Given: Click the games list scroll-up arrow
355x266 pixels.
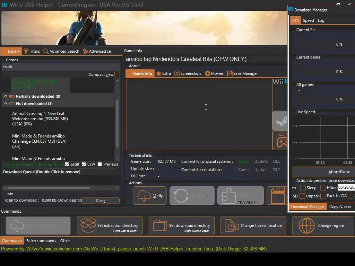Looking at the screenshot, I should click(x=117, y=80).
